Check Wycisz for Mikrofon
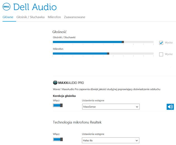The width and height of the screenshot is (176, 145). pyautogui.click(x=161, y=54)
